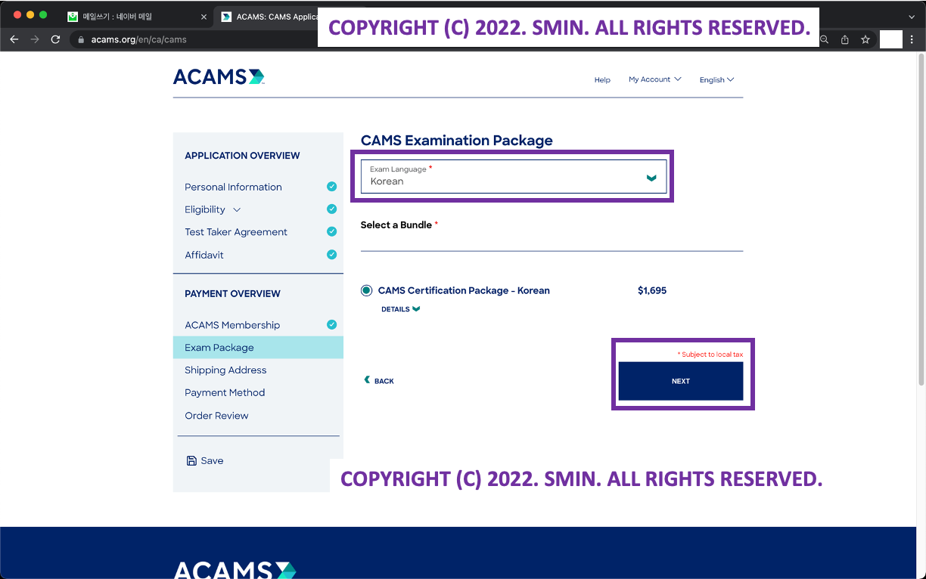Click the Save link in sidebar
This screenshot has width=926, height=579.
click(205, 460)
